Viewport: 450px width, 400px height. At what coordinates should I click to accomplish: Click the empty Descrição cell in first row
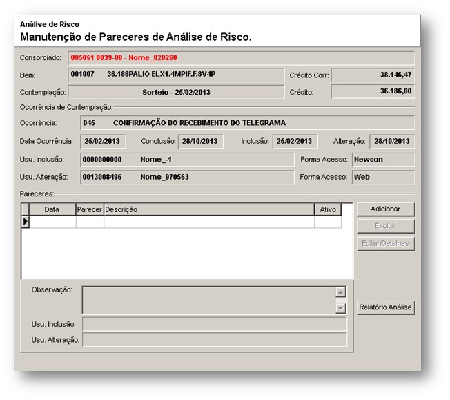point(209,222)
